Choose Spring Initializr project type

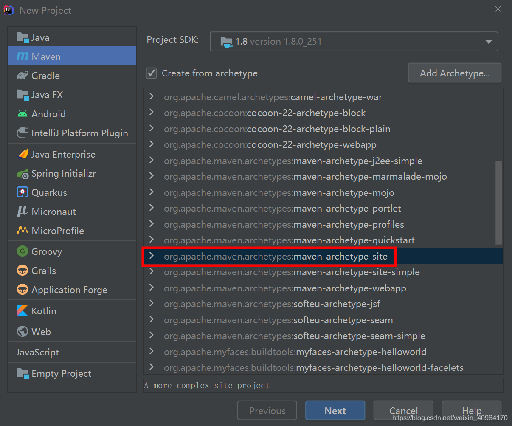tap(72, 173)
